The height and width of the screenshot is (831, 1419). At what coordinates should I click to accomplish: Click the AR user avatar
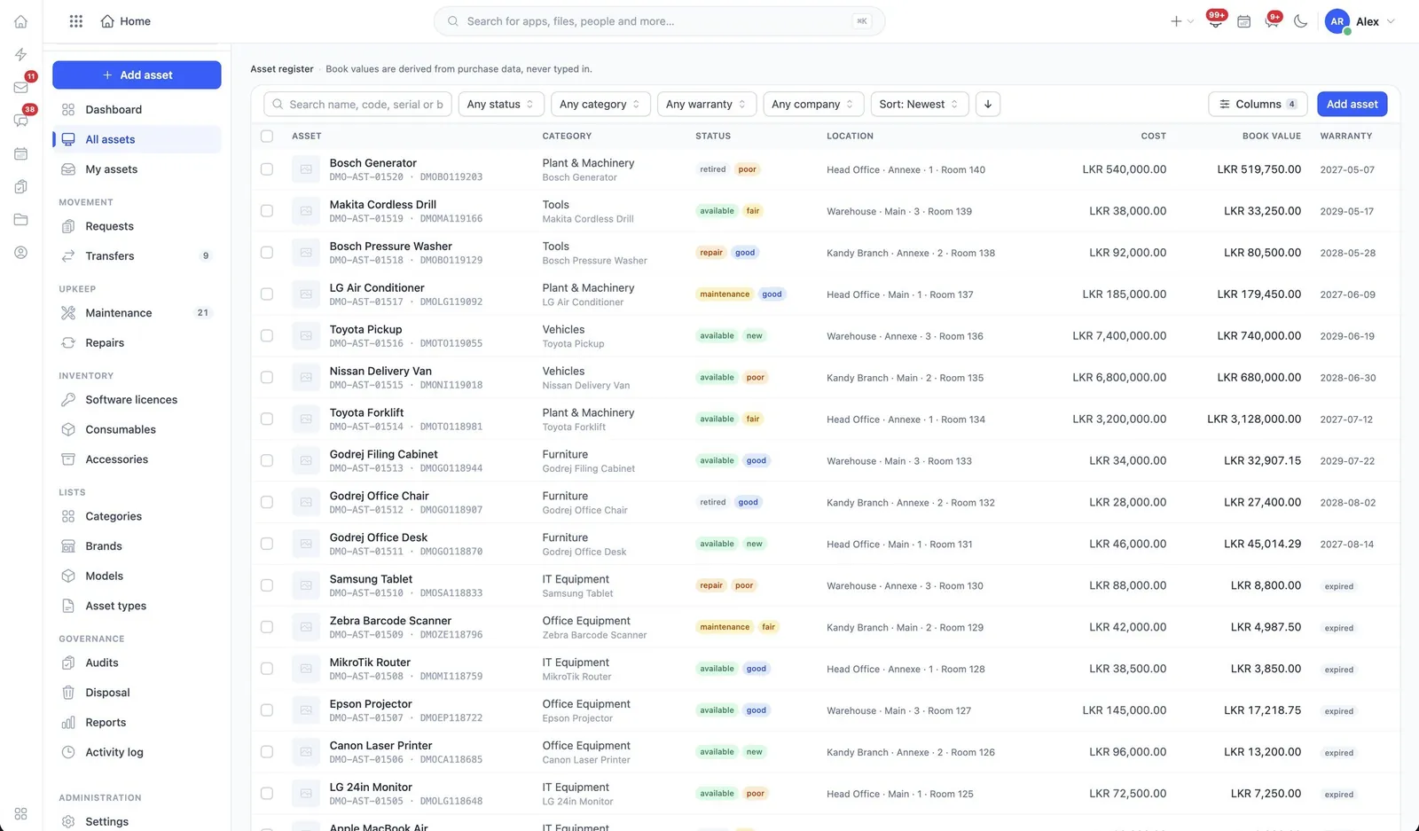click(x=1337, y=21)
